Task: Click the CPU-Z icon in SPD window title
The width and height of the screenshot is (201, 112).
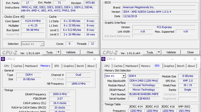Action: click(x=103, y=59)
